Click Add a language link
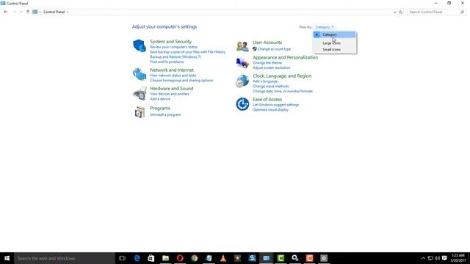 click(x=265, y=81)
